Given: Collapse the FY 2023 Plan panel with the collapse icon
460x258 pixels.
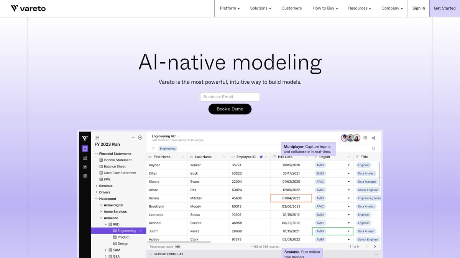Looking at the screenshot, I should point(97,138).
